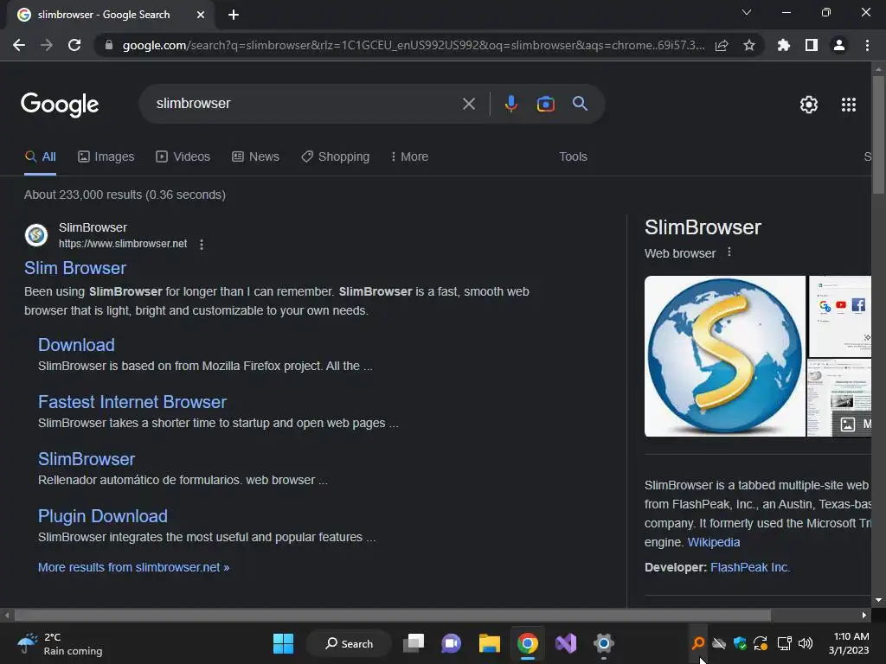Open Chrome's three-dot menu

pos(867,45)
